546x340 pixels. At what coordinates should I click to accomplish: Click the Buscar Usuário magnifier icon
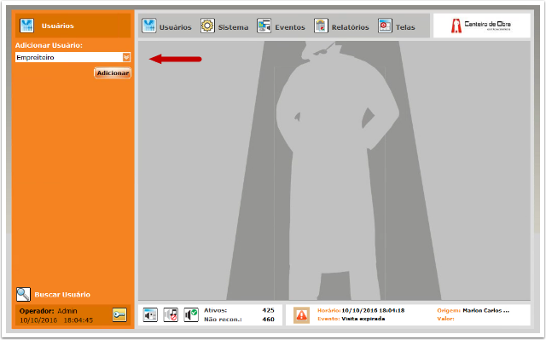pos(23,295)
